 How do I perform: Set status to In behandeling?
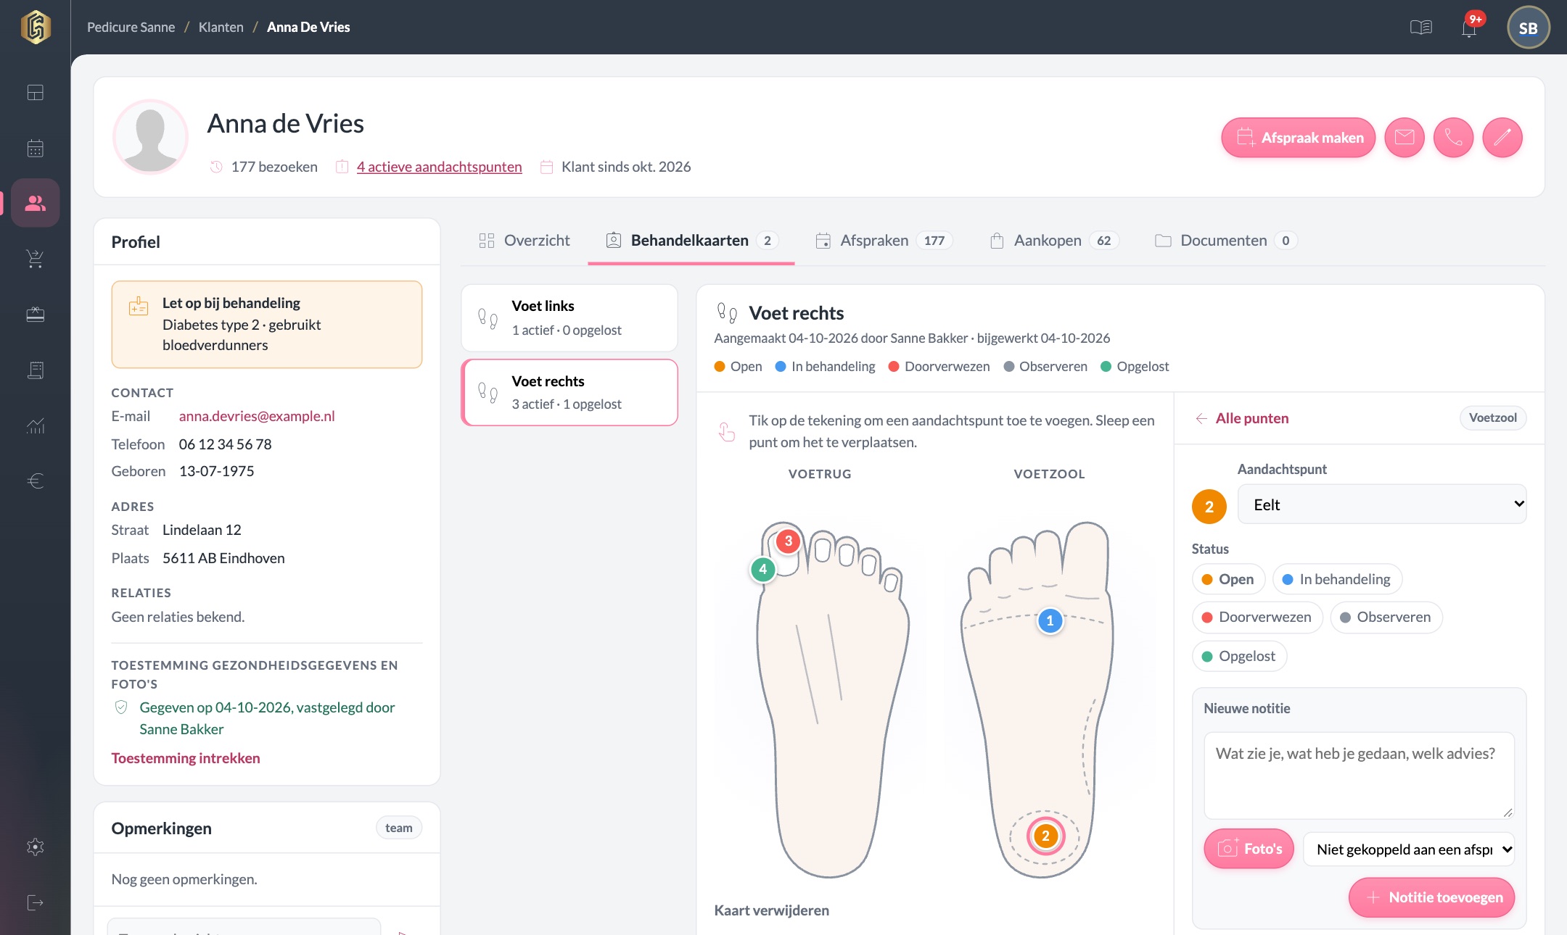pyautogui.click(x=1337, y=579)
